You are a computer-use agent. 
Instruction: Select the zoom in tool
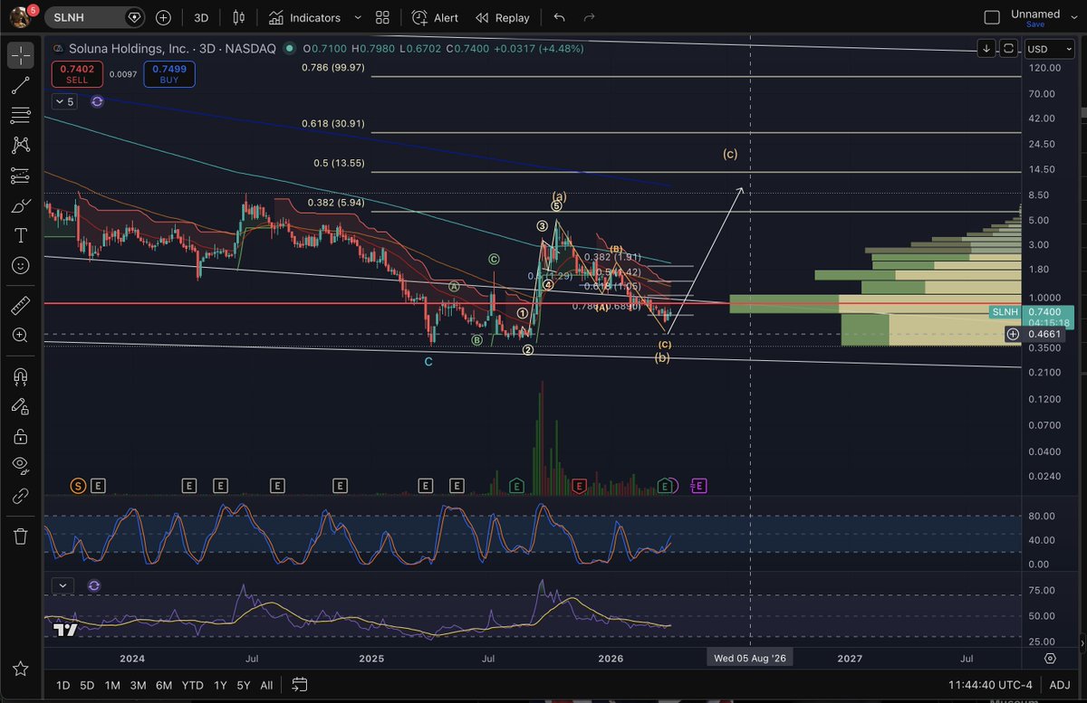(x=21, y=335)
